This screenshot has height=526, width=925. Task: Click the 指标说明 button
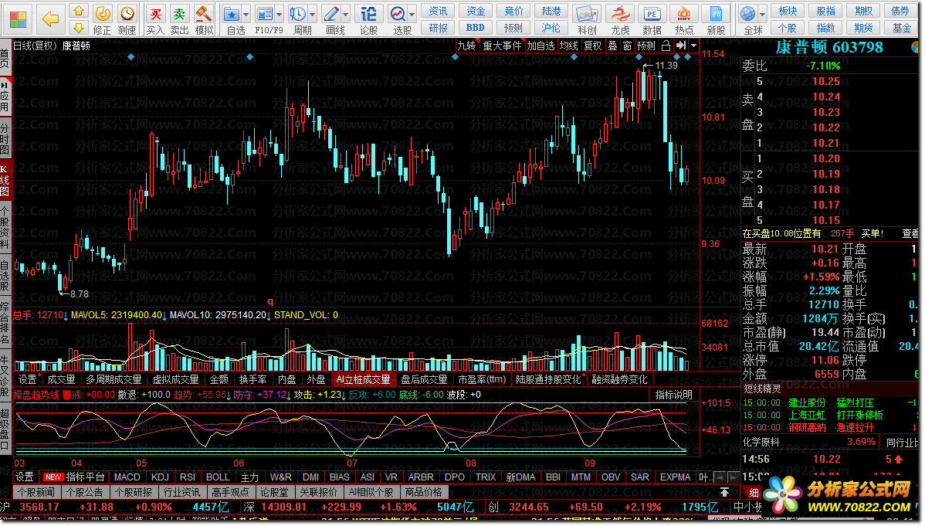point(674,395)
